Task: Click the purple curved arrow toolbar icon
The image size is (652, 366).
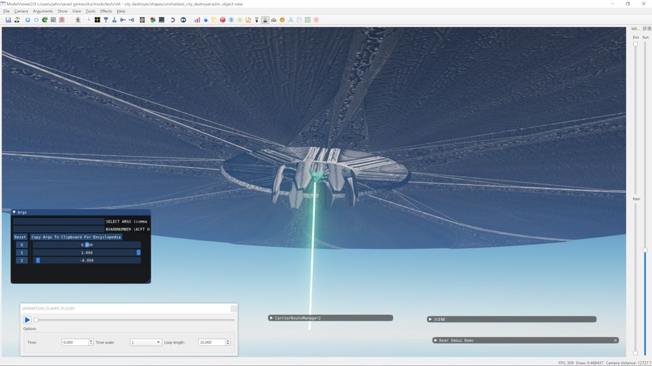Action: pyautogui.click(x=173, y=20)
